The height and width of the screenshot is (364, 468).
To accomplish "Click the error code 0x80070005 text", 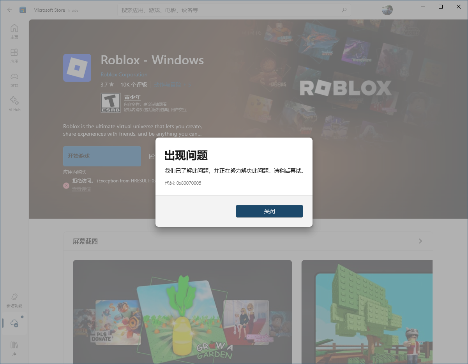I will [183, 183].
